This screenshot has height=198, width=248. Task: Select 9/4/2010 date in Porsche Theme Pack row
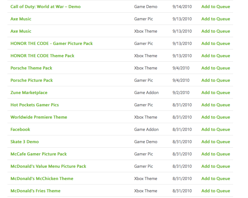(181, 68)
